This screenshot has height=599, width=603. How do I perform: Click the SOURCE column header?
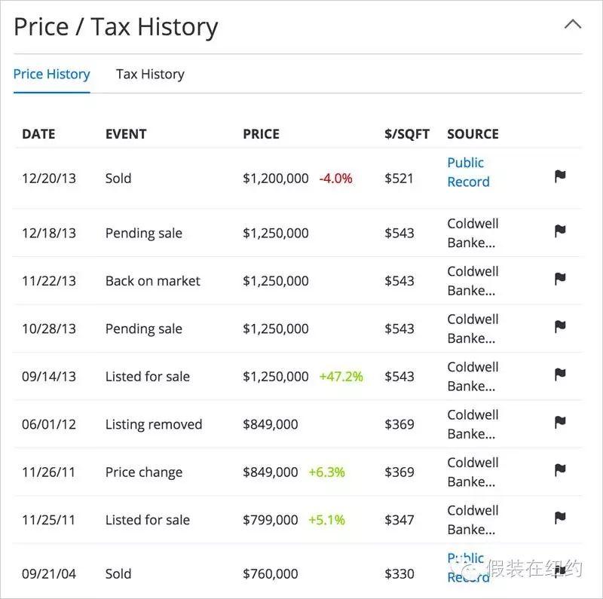(x=473, y=134)
